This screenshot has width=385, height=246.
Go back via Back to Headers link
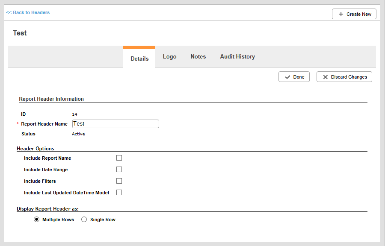[x=28, y=12]
